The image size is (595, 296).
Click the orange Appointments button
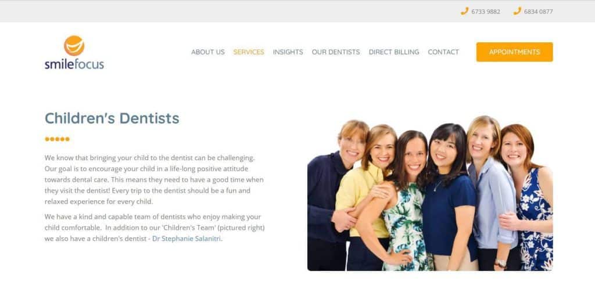coord(515,52)
